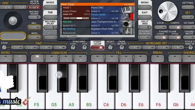Viewport: 195px width, 110px height.
Task: Click the START/STOP playback button
Action: click(97, 48)
